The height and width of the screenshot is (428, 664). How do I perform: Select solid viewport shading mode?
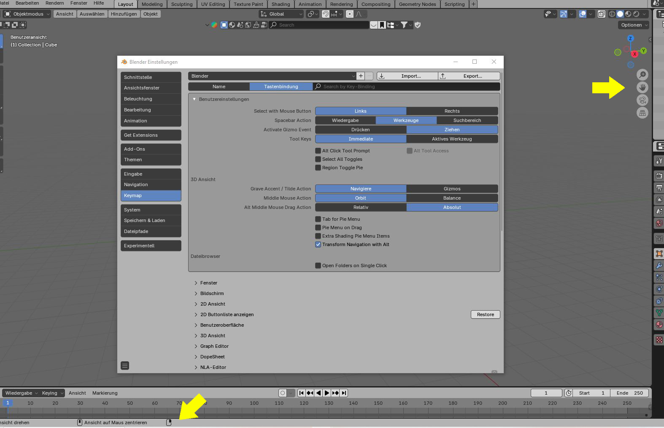pyautogui.click(x=620, y=14)
